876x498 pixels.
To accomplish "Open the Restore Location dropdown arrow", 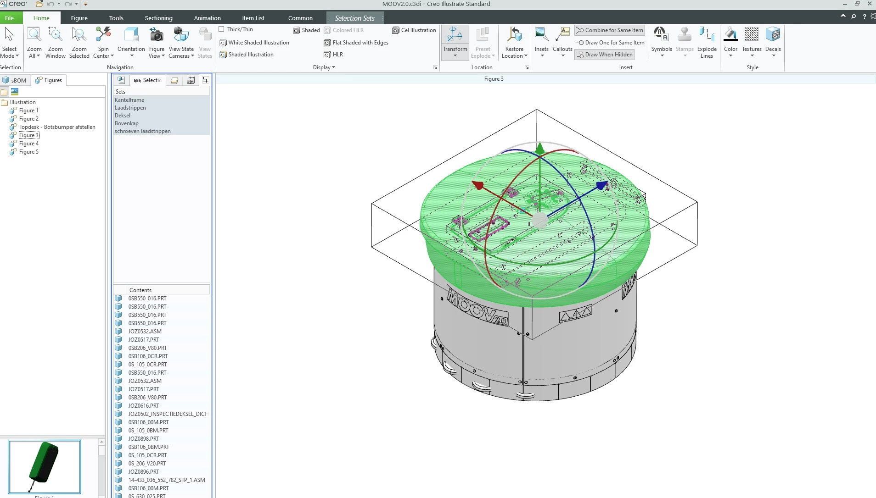I will pyautogui.click(x=526, y=56).
